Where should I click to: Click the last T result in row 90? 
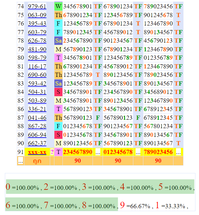178,143
